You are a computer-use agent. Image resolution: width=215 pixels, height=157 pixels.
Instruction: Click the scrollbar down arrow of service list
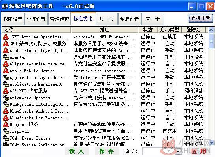coord(211,143)
